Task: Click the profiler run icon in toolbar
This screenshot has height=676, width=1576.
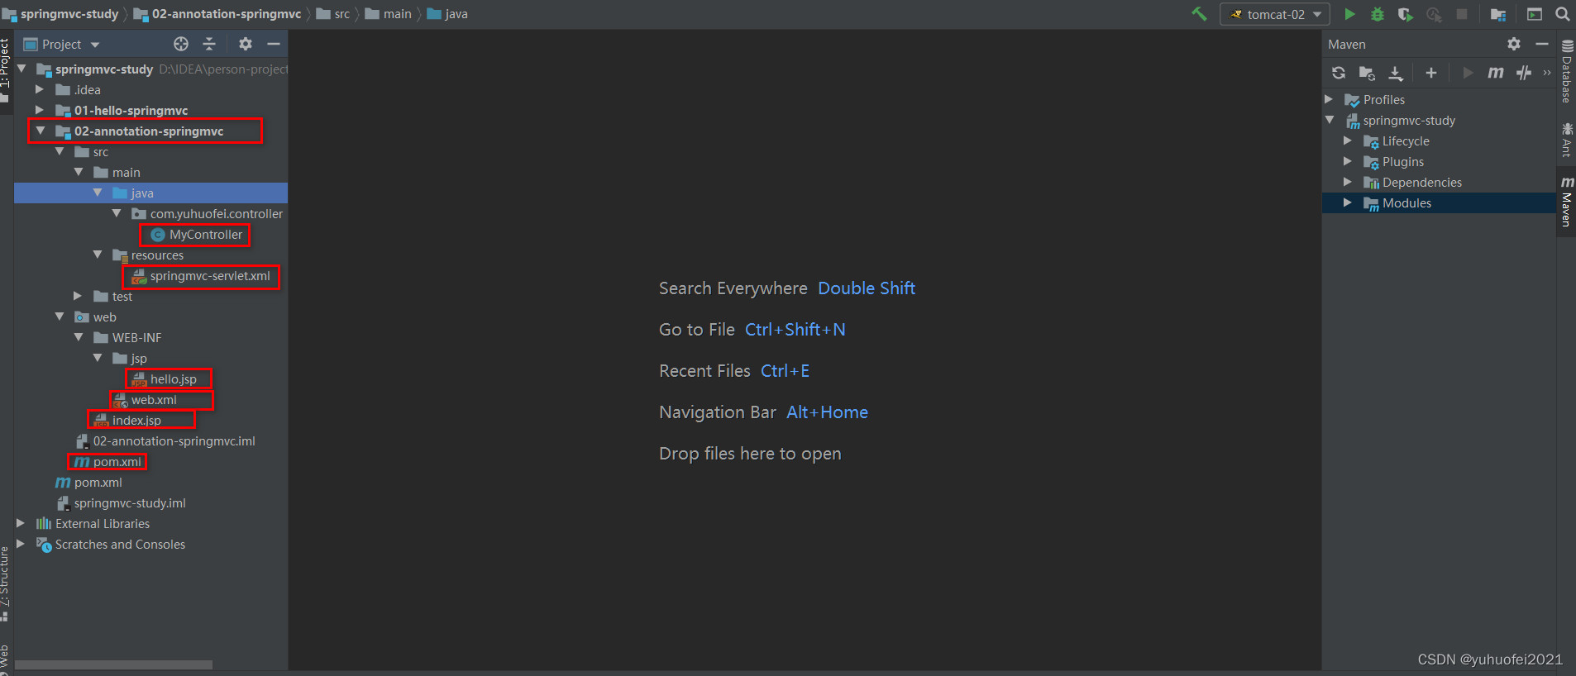Action: [x=1434, y=14]
